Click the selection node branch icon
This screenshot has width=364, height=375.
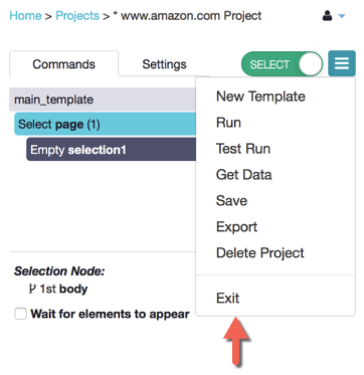(32, 289)
